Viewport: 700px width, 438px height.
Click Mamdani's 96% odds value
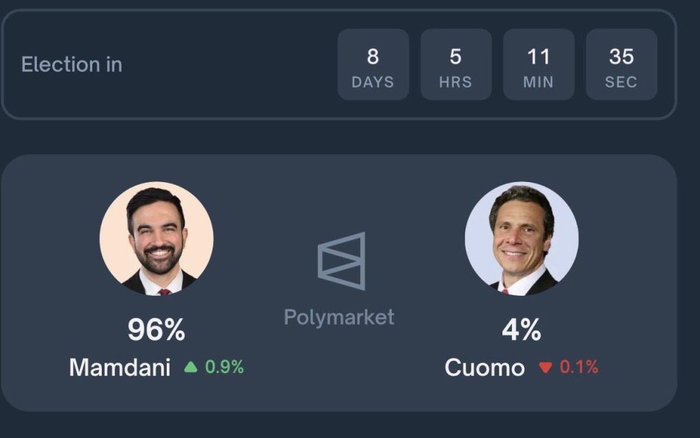pyautogui.click(x=157, y=331)
